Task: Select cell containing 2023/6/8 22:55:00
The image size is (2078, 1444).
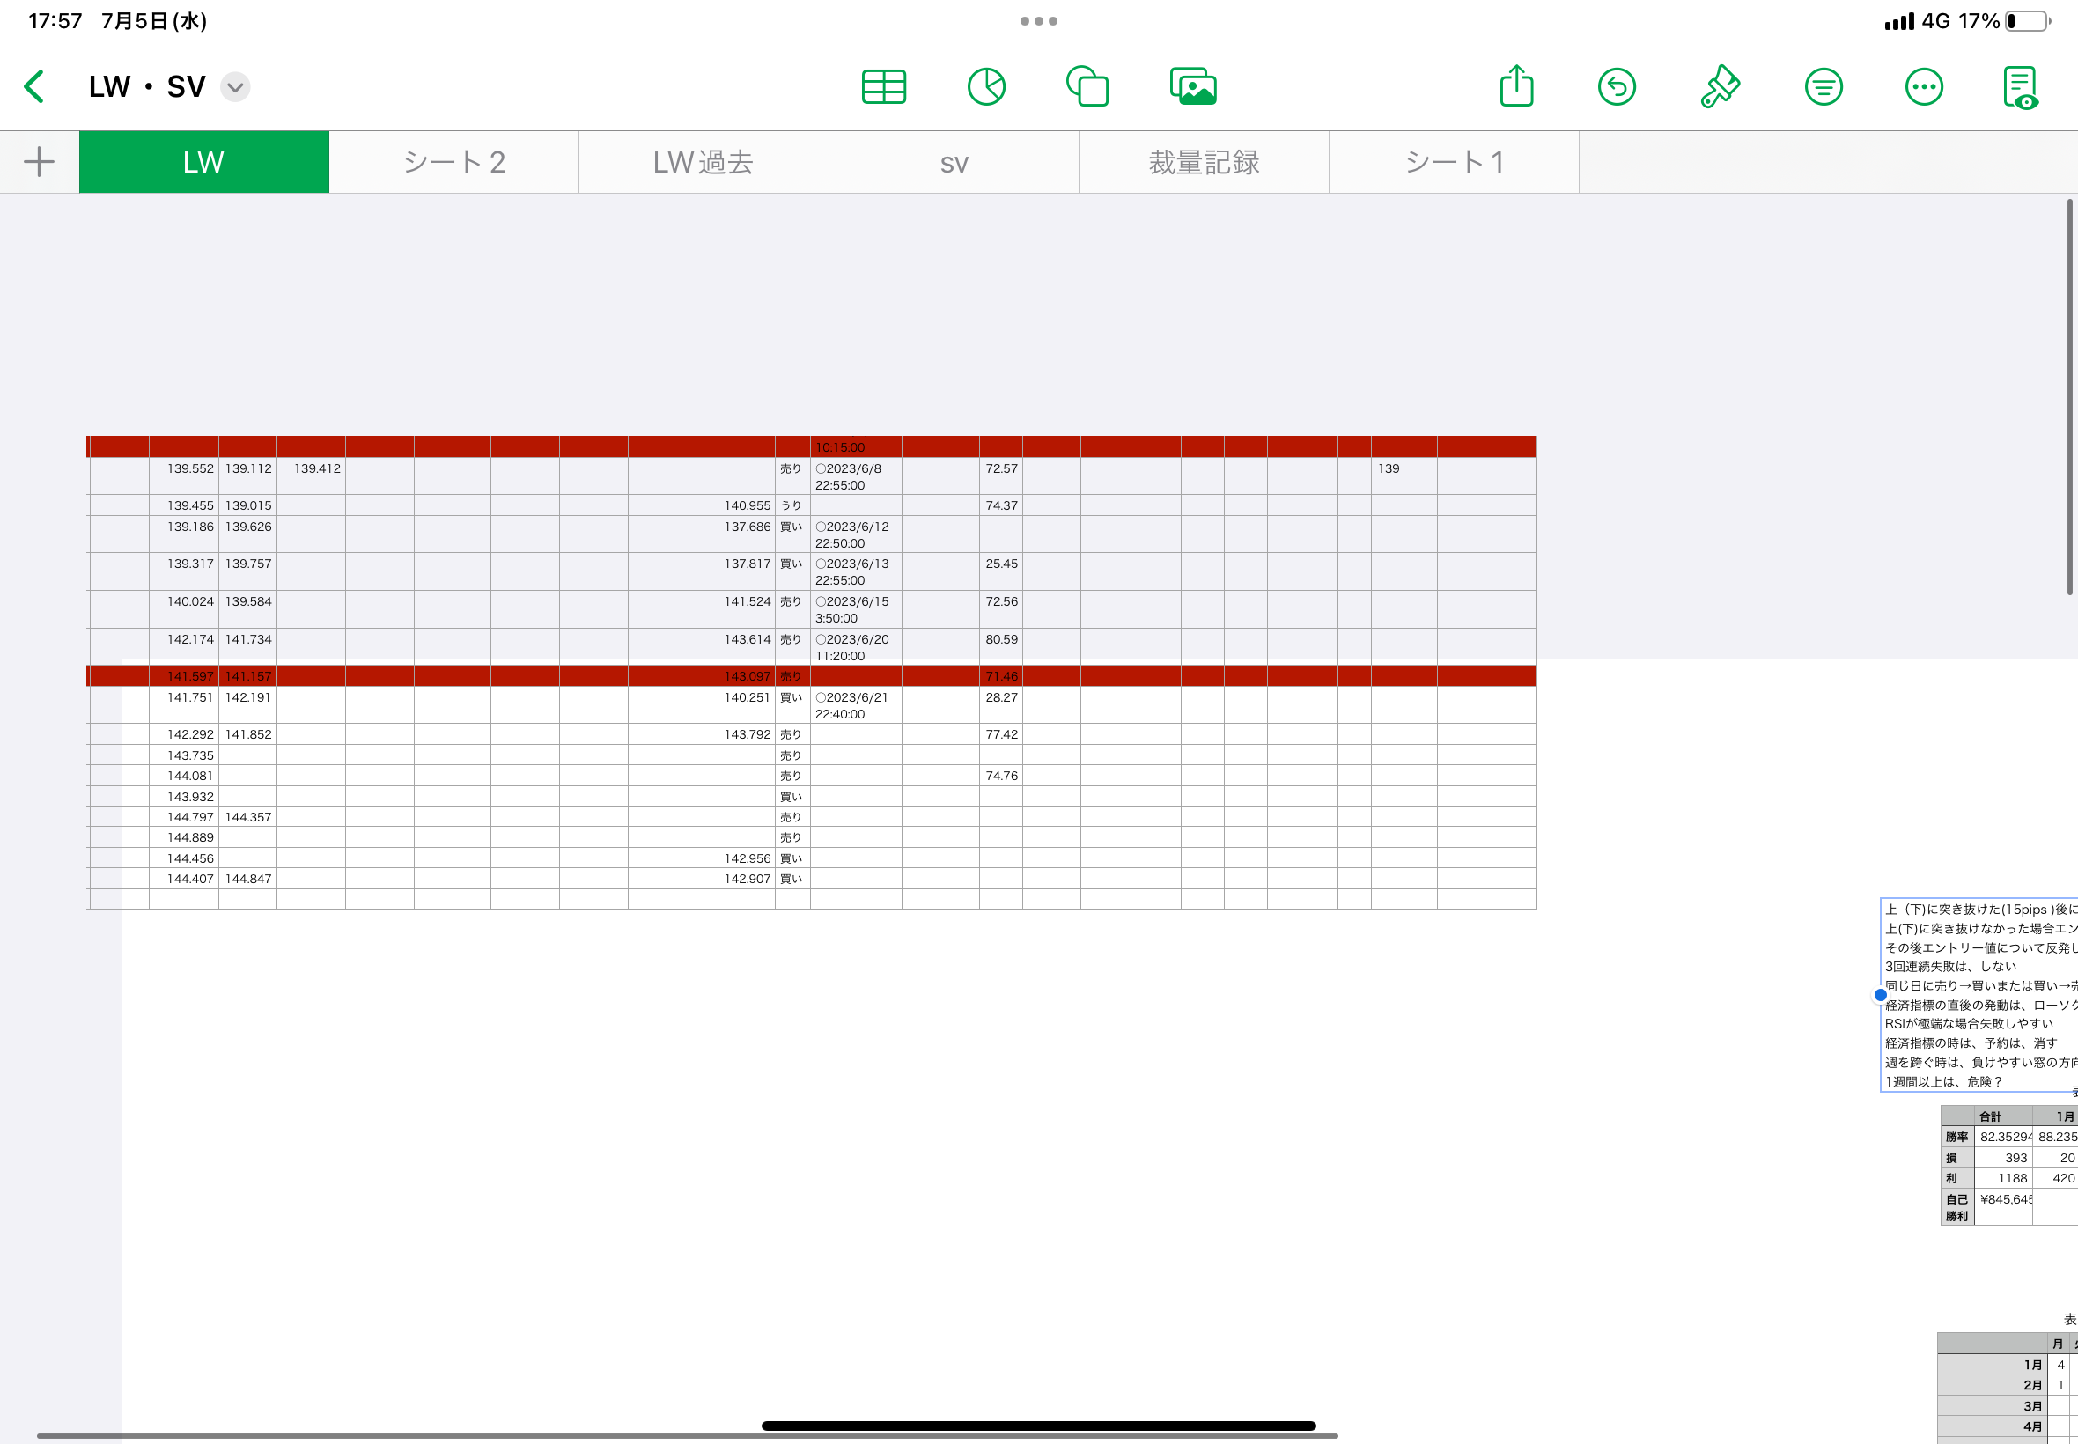Action: point(855,476)
